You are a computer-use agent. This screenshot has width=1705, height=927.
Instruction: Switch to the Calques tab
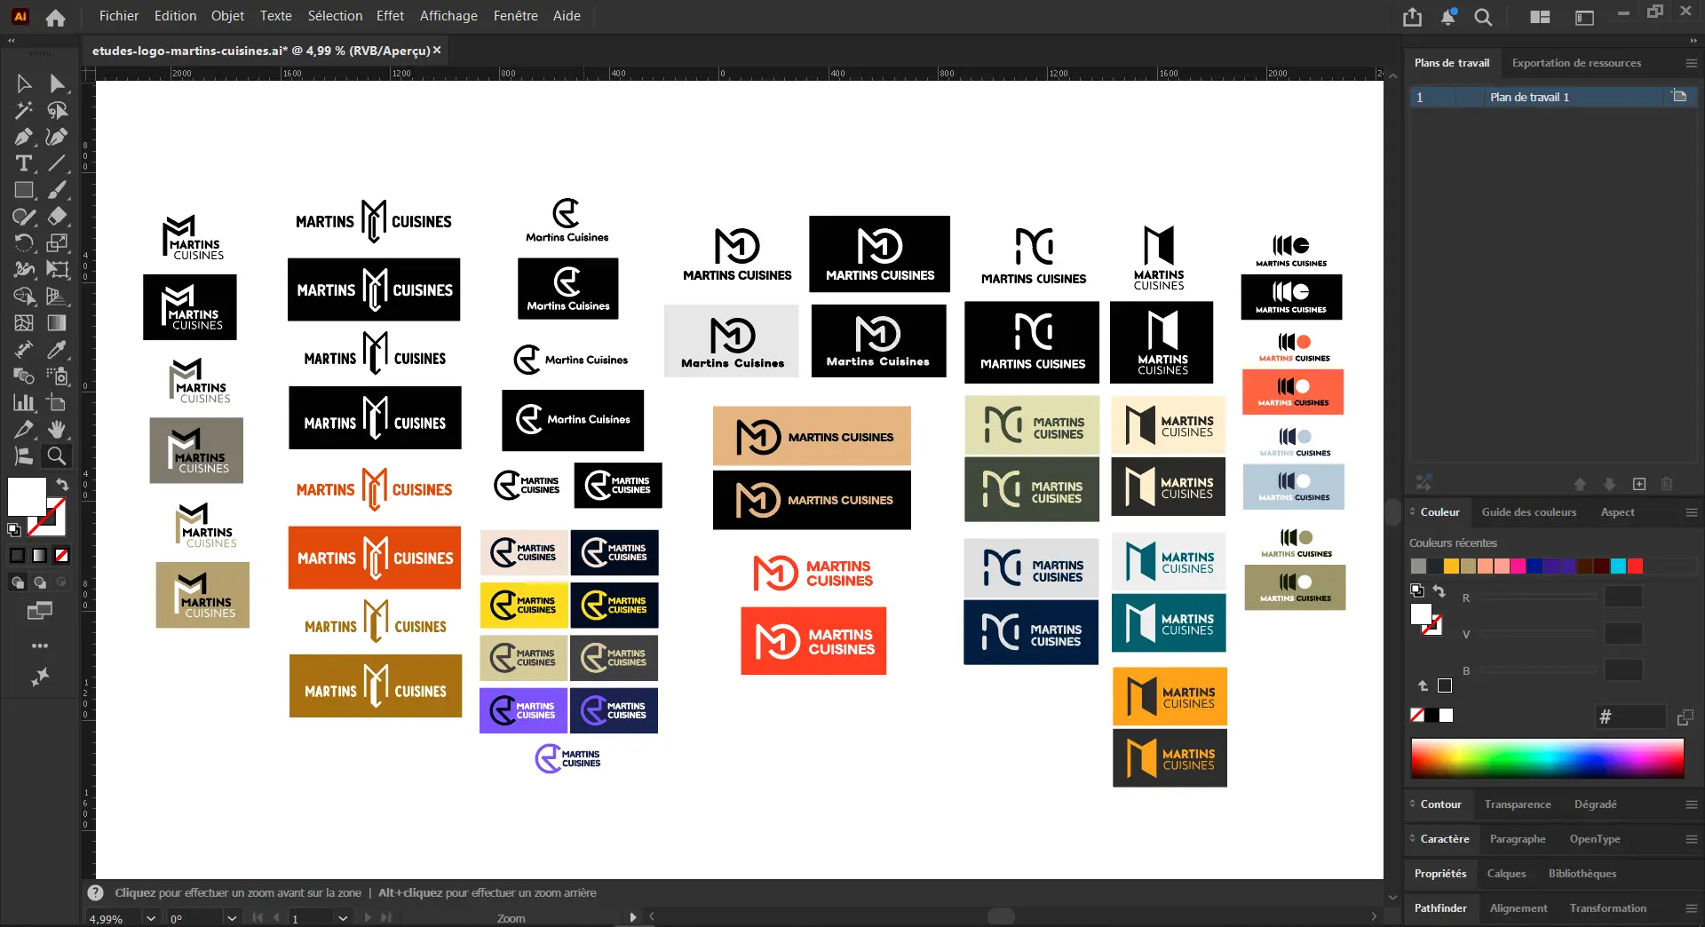point(1506,874)
